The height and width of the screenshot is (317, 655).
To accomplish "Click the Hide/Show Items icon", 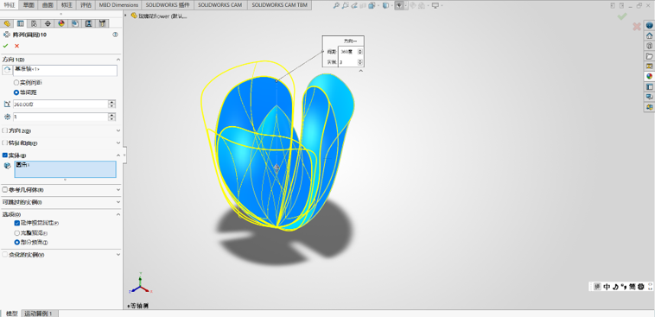I will [400, 5].
